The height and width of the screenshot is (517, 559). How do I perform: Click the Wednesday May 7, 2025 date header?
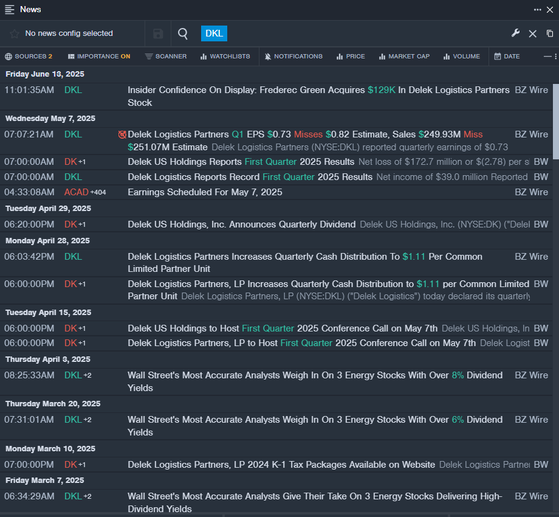(50, 119)
